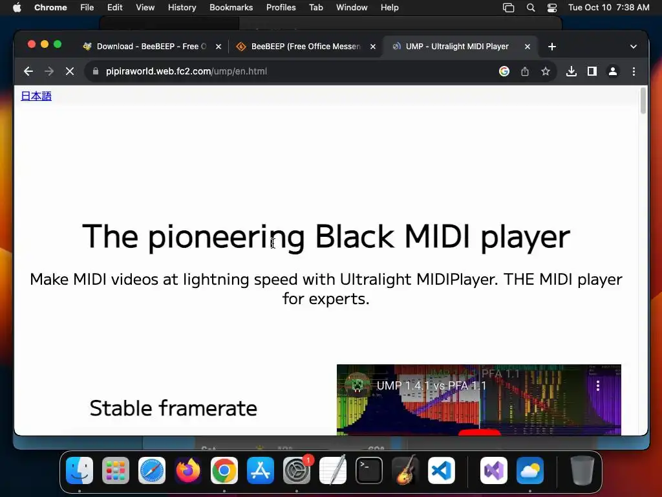Image resolution: width=662 pixels, height=497 pixels.
Task: Click the UMP 1.4.1 vs PFA 1.1 title
Action: coord(431,386)
